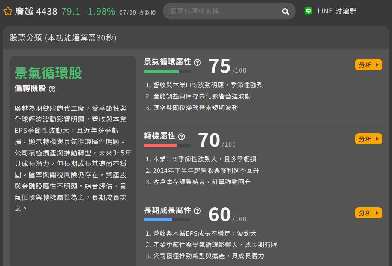This screenshot has height=266, width=392.
Task: Click text 產能調整與庫存去化影響營運波動
Action: 202,96
